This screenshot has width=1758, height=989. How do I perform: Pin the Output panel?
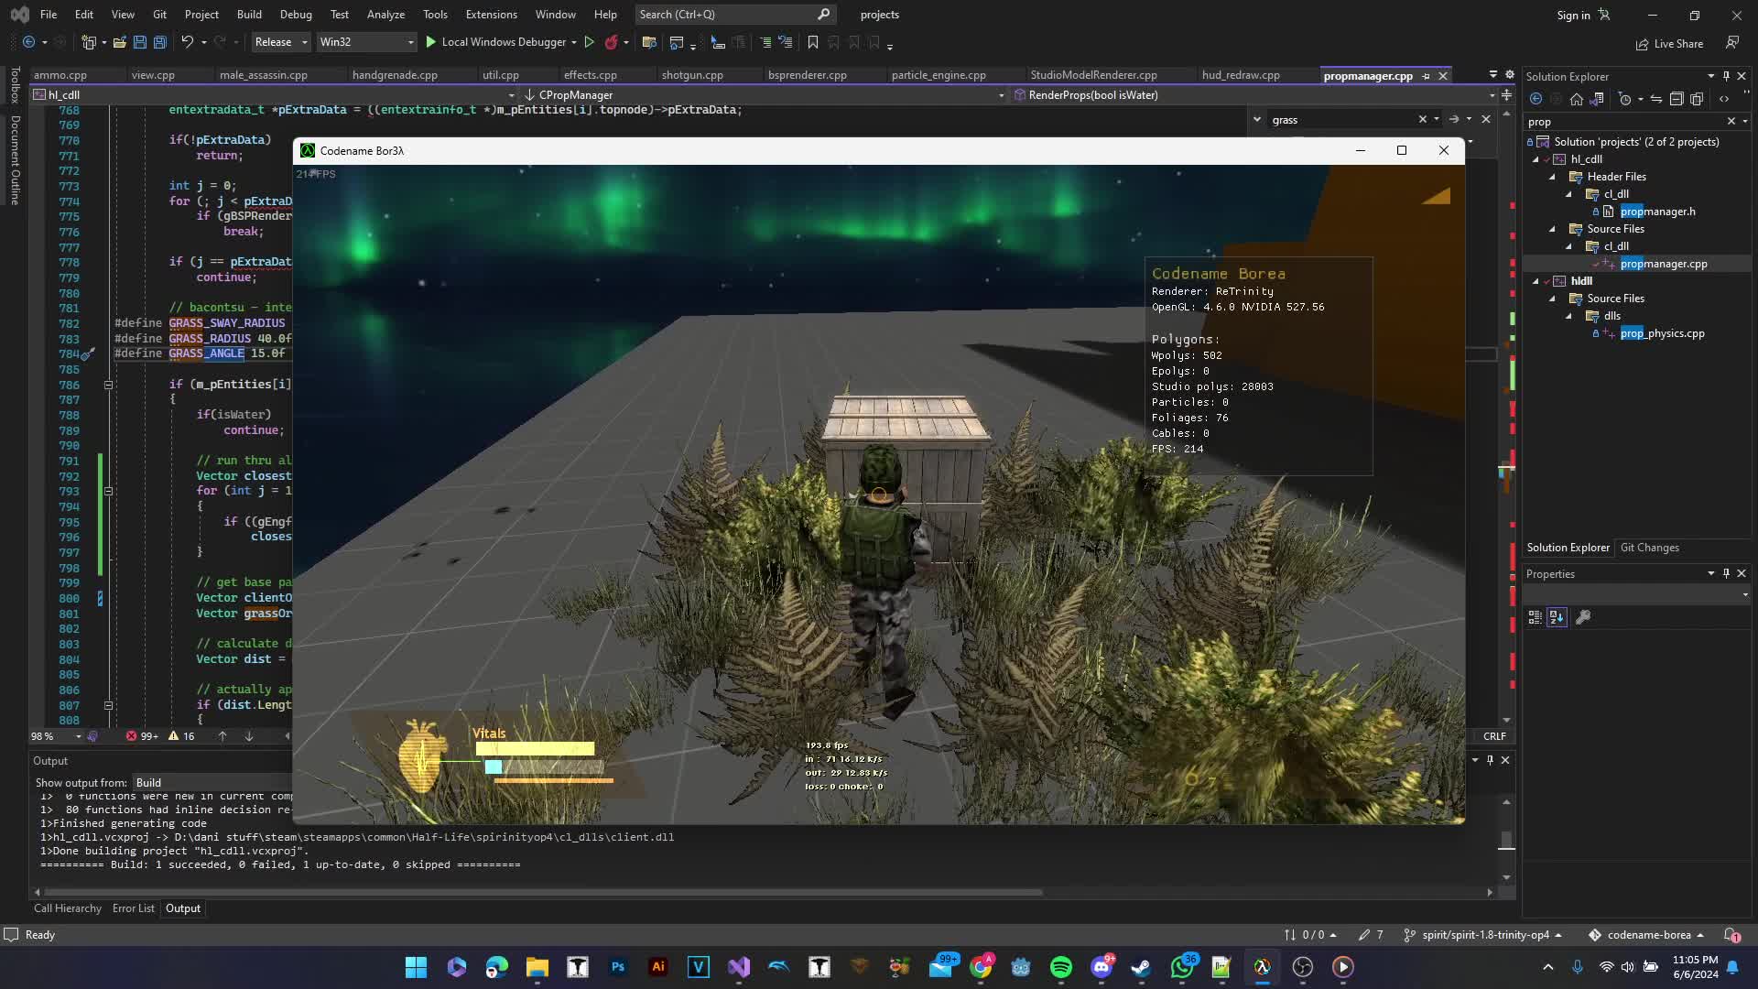coord(1491,760)
